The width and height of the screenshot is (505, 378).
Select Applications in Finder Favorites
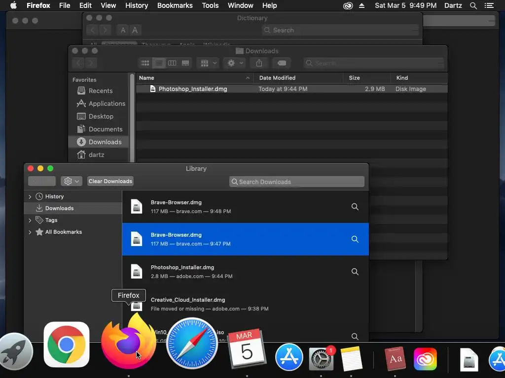[x=98, y=103]
